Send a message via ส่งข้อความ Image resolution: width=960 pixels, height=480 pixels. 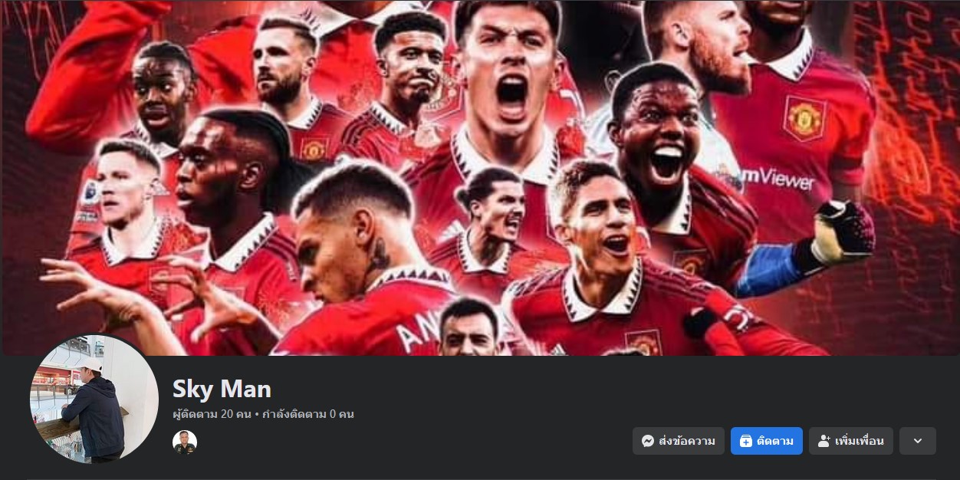click(x=679, y=441)
